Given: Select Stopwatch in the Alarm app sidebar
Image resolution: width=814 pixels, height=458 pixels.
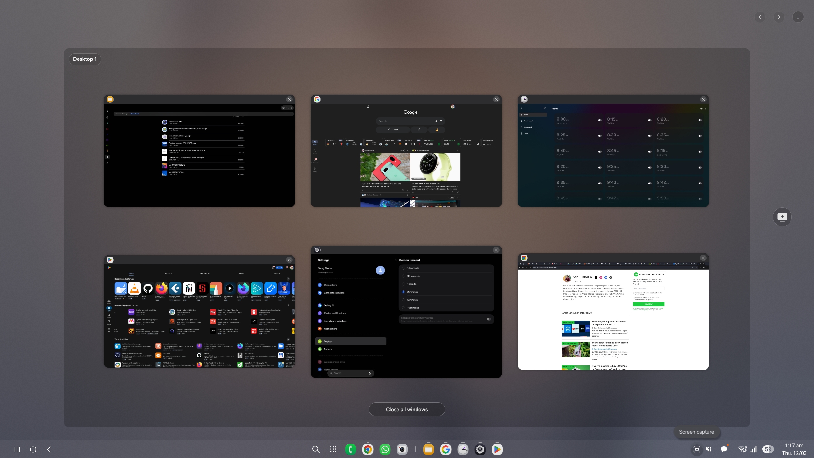Looking at the screenshot, I should pyautogui.click(x=528, y=127).
